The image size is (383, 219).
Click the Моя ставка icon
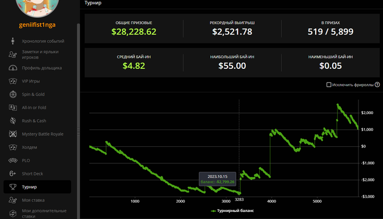point(13,200)
